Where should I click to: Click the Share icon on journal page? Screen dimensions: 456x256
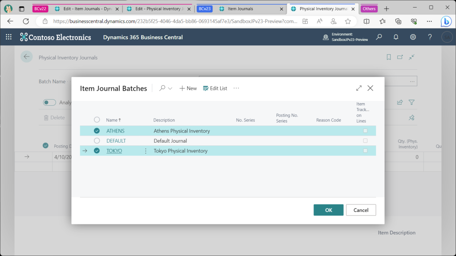[x=400, y=102]
